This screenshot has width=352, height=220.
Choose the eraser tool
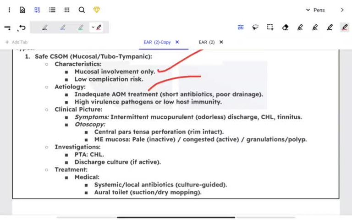coord(285,27)
